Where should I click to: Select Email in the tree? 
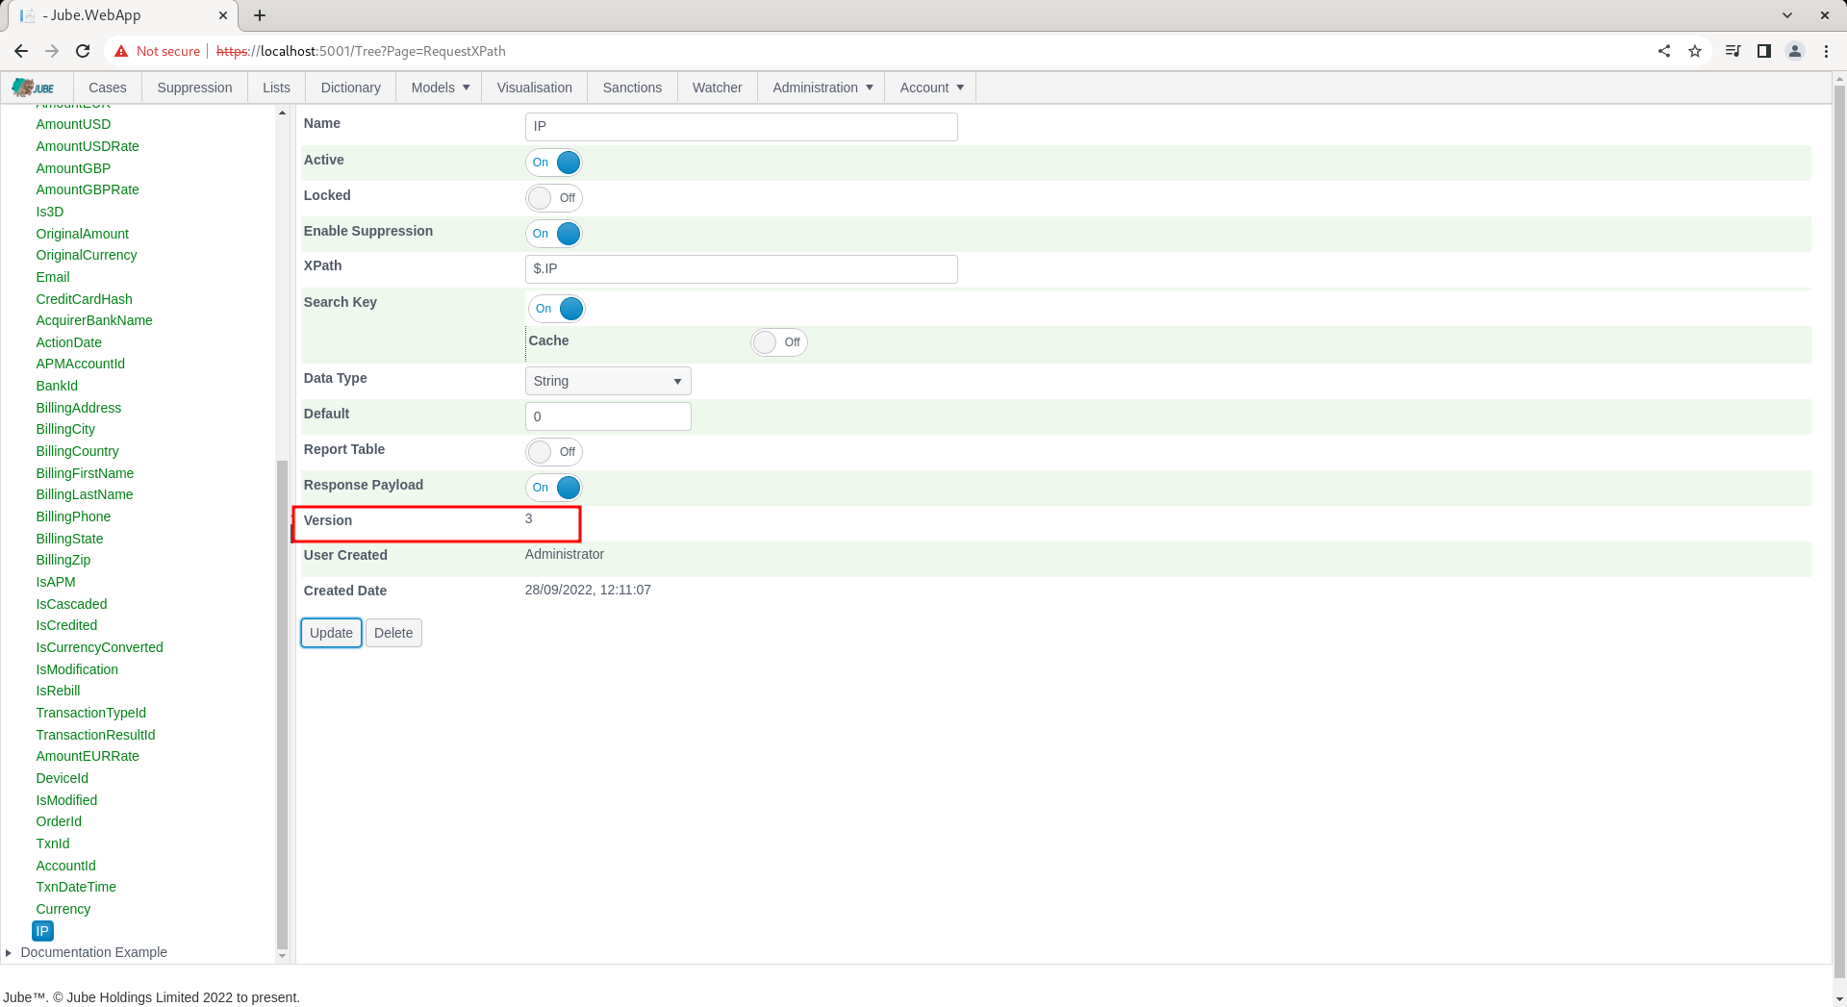(53, 277)
